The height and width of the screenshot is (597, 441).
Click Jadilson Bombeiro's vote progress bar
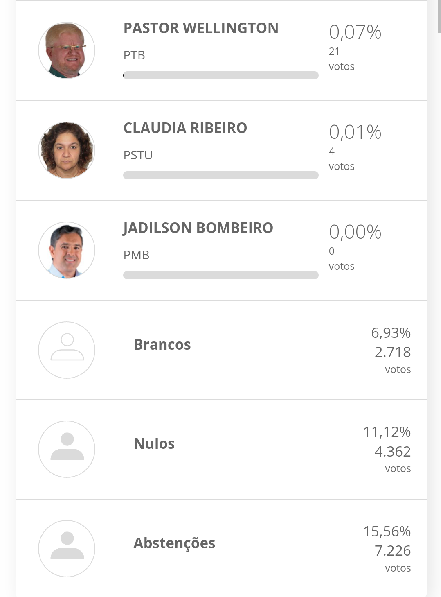click(221, 275)
